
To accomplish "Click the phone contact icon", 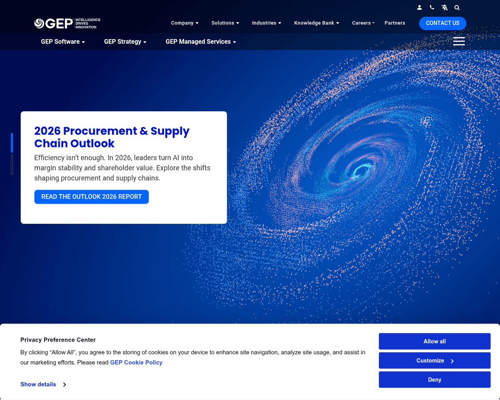I will (x=432, y=7).
